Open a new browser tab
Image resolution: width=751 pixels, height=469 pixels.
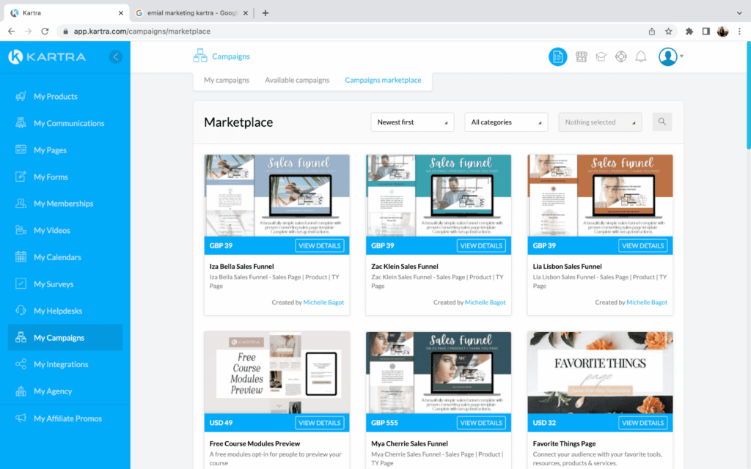265,13
